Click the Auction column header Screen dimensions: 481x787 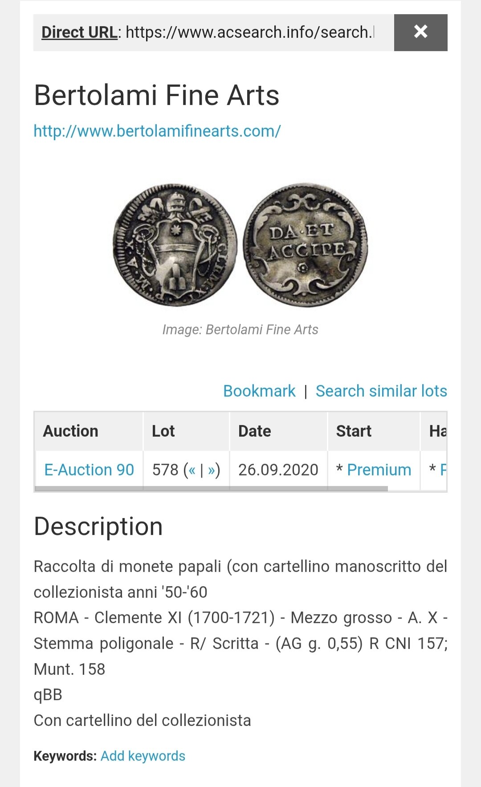coord(70,431)
